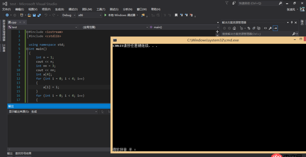Switch to the 输出 bottom tab
Image resolution: width=306 pixels, height=157 pixels.
tap(10, 154)
